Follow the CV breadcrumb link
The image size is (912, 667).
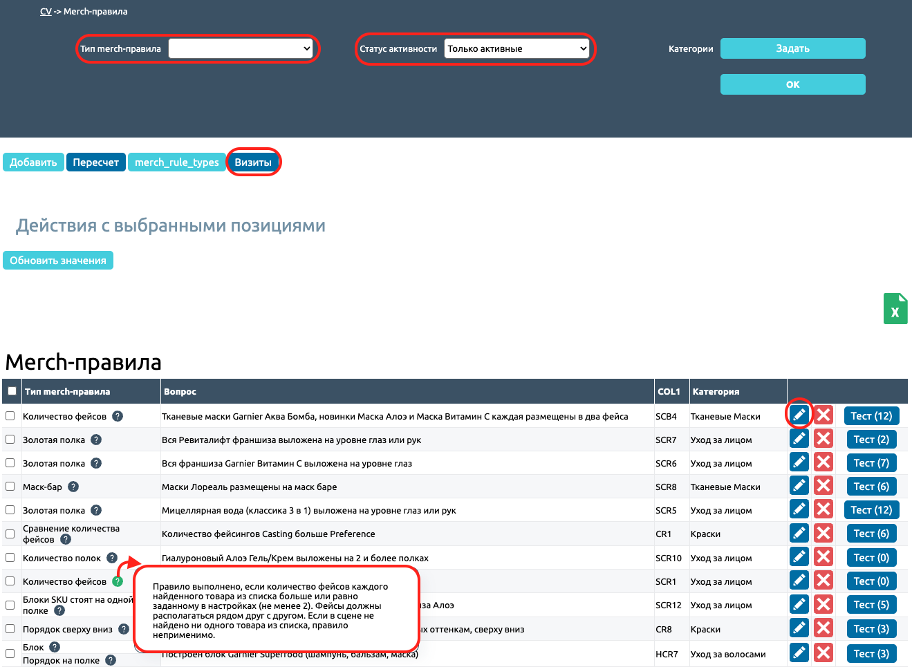click(46, 12)
